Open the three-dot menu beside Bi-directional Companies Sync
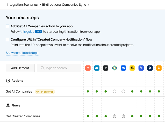 tap(88, 5)
